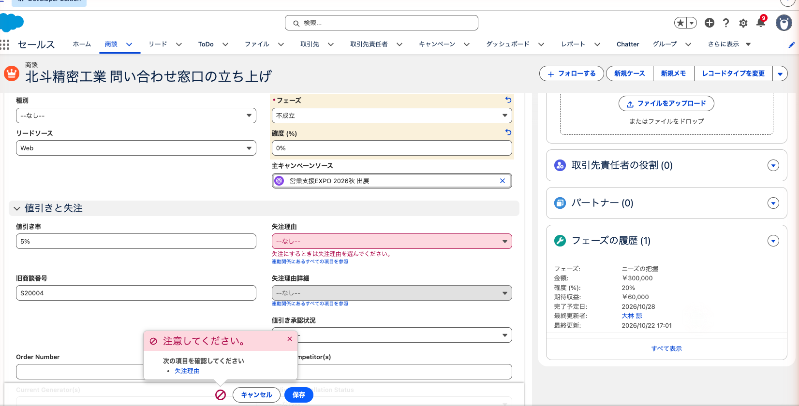Open the すべて表示 link
799x406 pixels.
click(666, 348)
